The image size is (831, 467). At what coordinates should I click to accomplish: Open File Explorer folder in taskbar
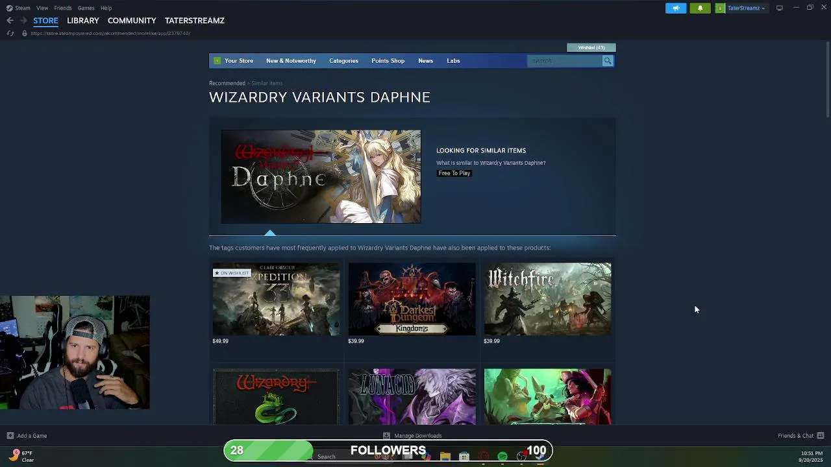click(445, 457)
